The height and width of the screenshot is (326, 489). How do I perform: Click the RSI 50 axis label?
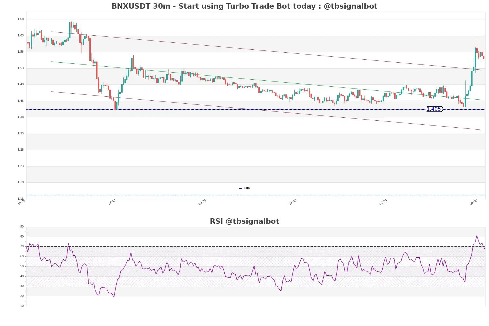click(22, 266)
